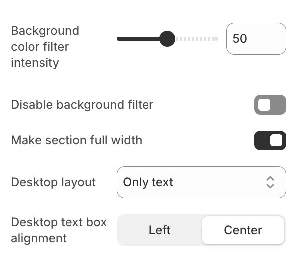Click the Disable background filter label text
297x267 pixels.
point(82,105)
